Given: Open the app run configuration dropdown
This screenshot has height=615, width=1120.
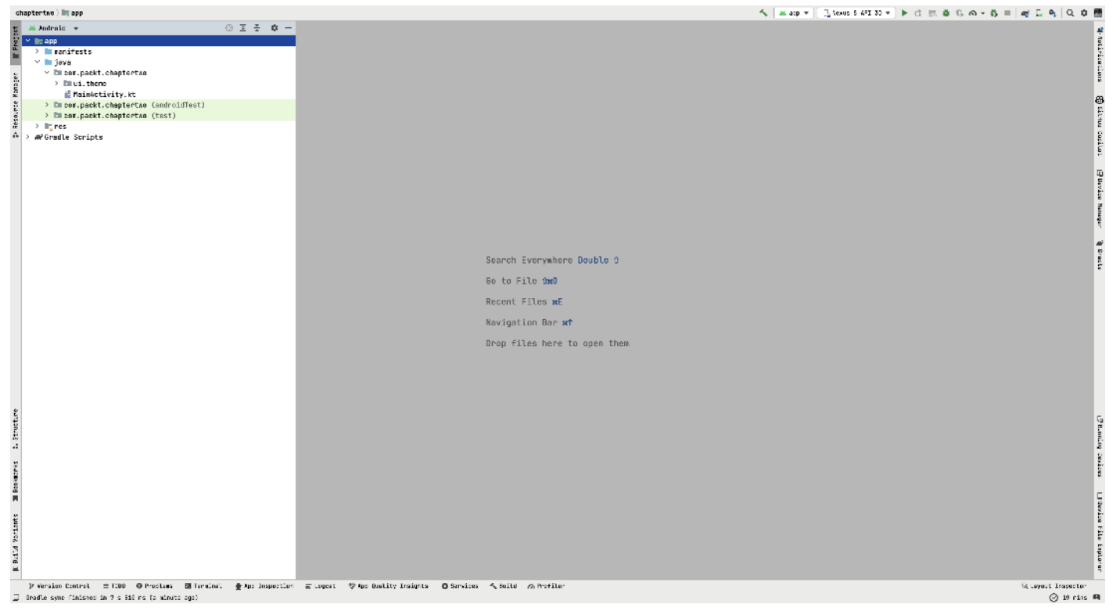Looking at the screenshot, I should (x=794, y=13).
